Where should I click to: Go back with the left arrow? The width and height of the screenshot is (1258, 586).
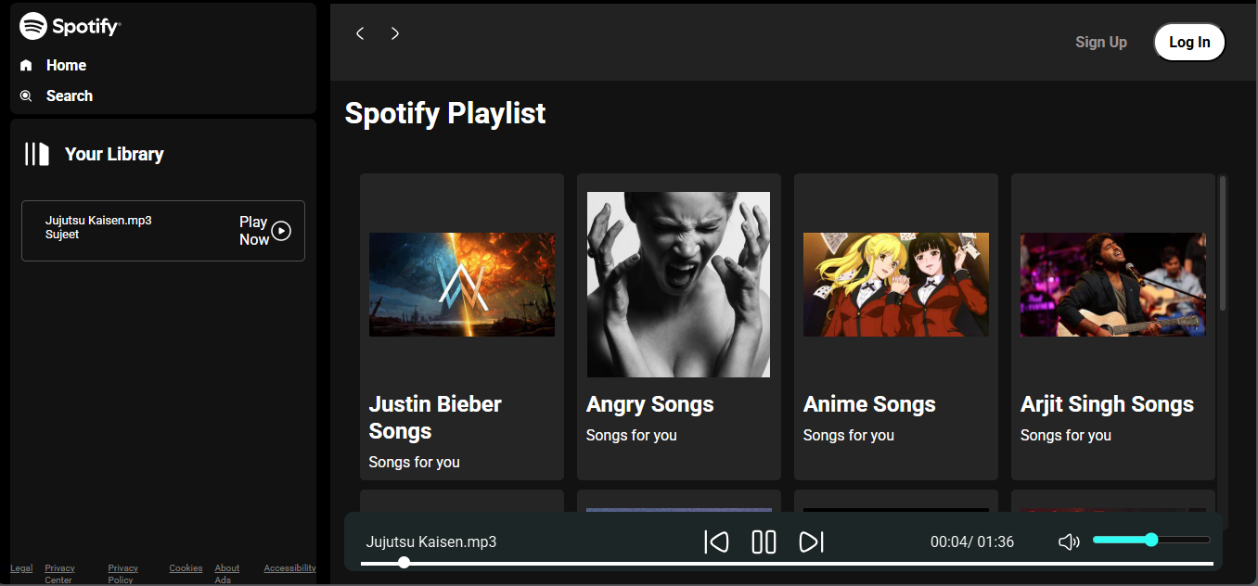point(360,33)
